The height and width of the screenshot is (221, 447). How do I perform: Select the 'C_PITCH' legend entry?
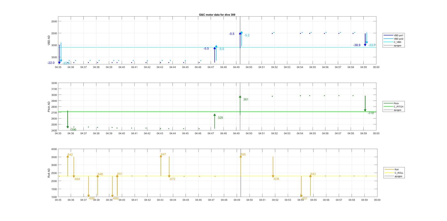394,107
